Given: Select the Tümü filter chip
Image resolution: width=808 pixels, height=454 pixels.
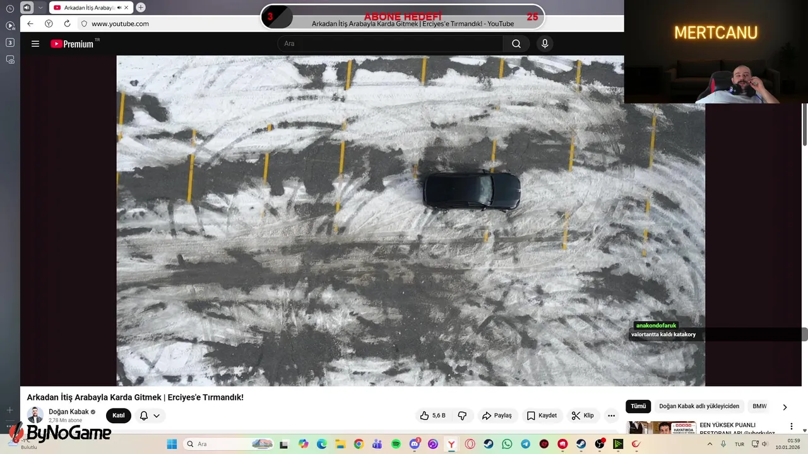Looking at the screenshot, I should (x=638, y=407).
